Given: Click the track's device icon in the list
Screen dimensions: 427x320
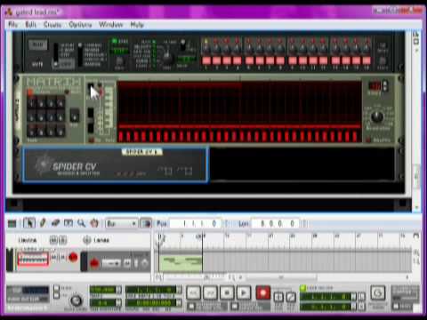Looking at the screenshot, I should pyautogui.click(x=33, y=260).
